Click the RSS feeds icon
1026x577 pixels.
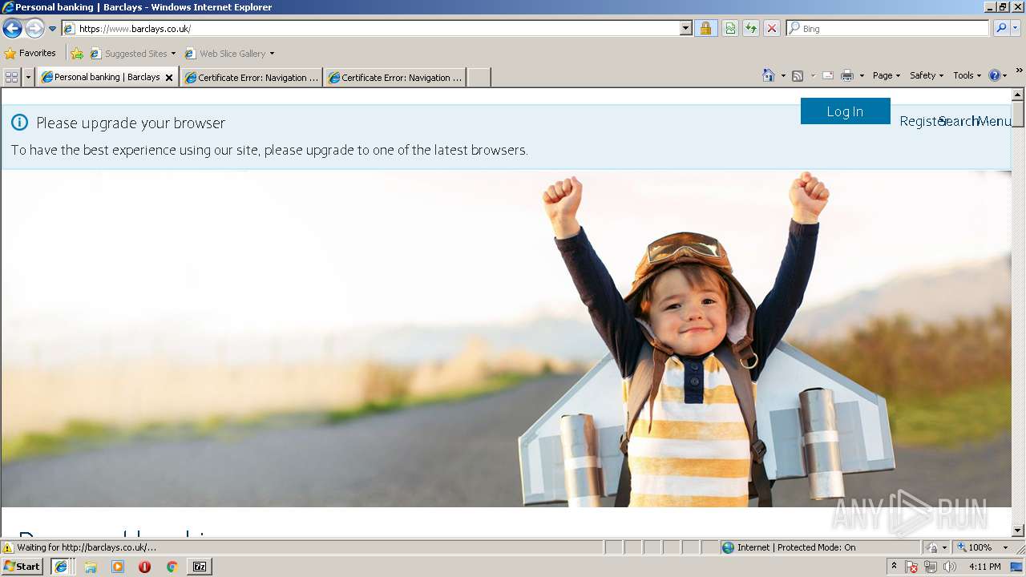point(798,75)
